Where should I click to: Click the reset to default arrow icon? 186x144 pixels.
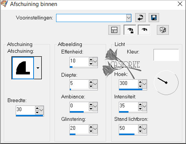click(x=140, y=18)
